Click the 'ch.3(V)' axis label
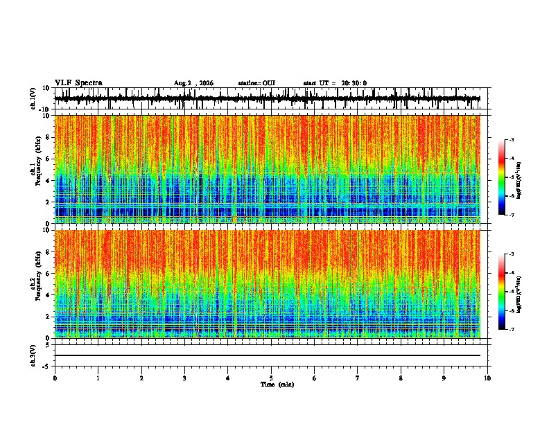 [33, 355]
